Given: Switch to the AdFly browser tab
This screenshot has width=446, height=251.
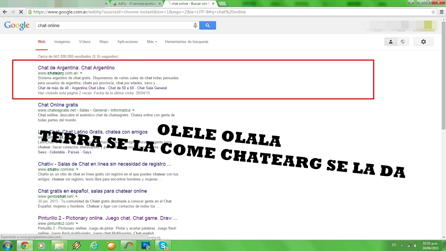Looking at the screenshot, I should [137, 4].
